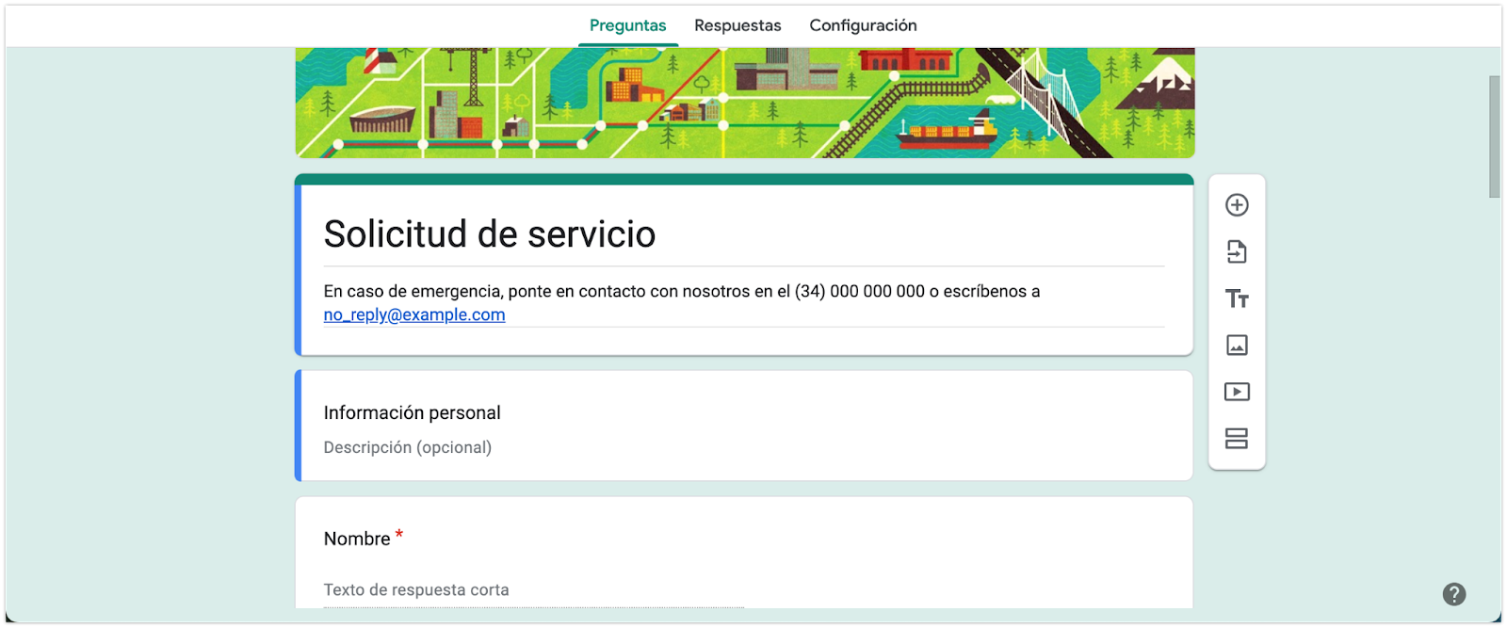This screenshot has width=1507, height=628.
Task: Click the form header banner image
Action: click(745, 103)
